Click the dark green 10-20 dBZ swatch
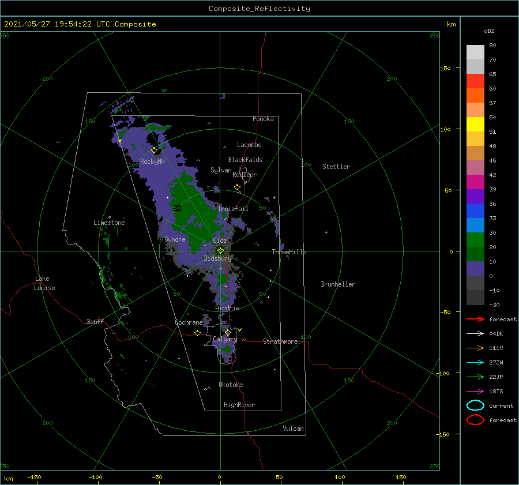519x485 pixels. tap(475, 254)
